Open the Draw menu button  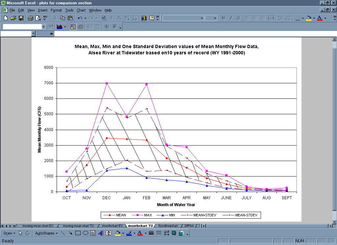[9, 233]
